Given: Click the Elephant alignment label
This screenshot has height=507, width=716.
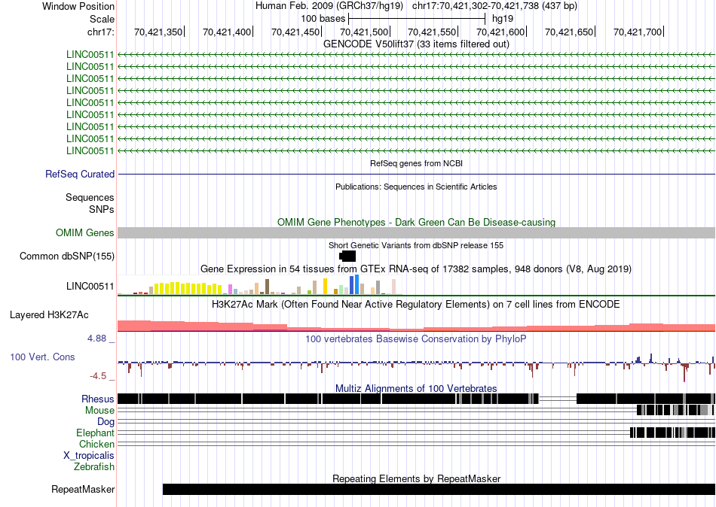Looking at the screenshot, I should [x=96, y=433].
